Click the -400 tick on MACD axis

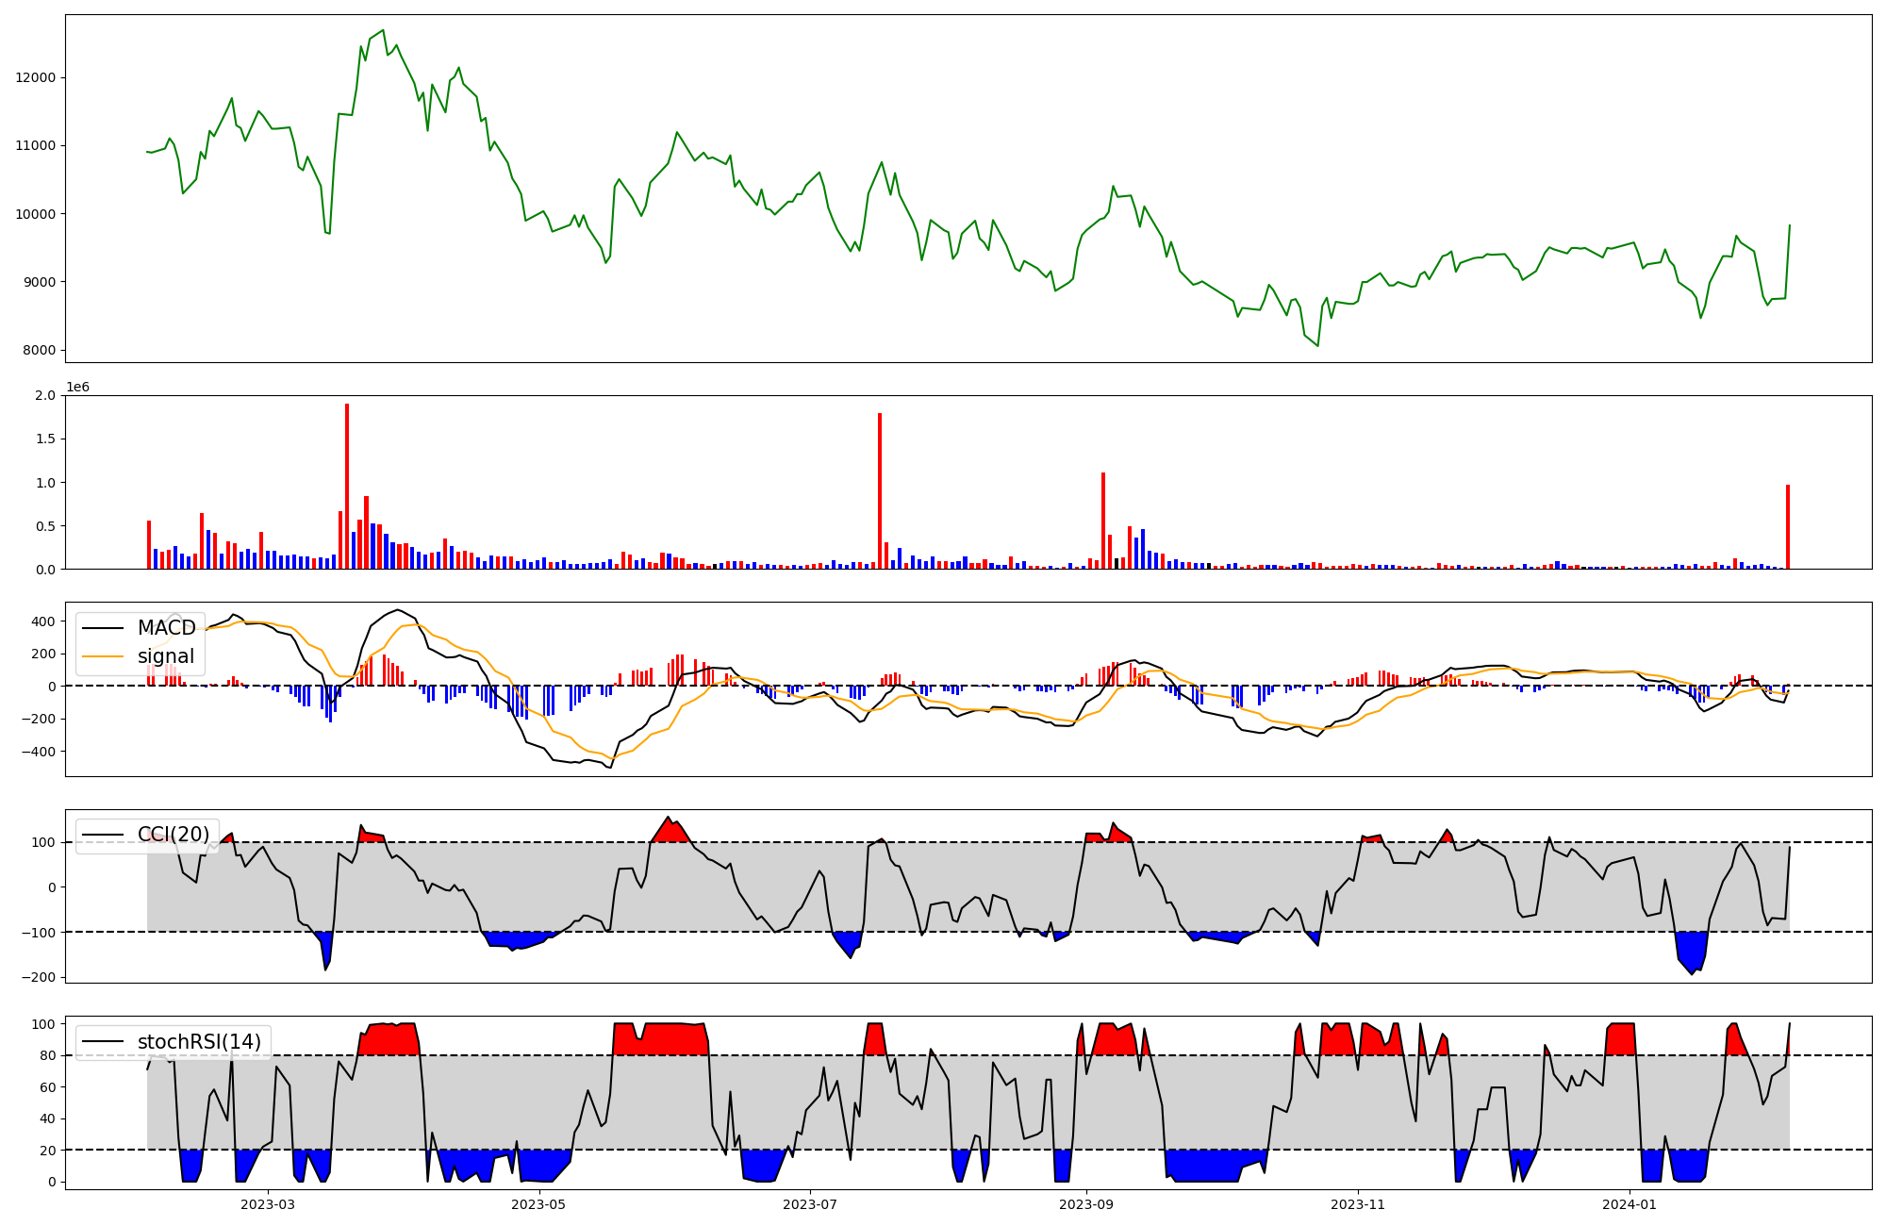pos(39,752)
